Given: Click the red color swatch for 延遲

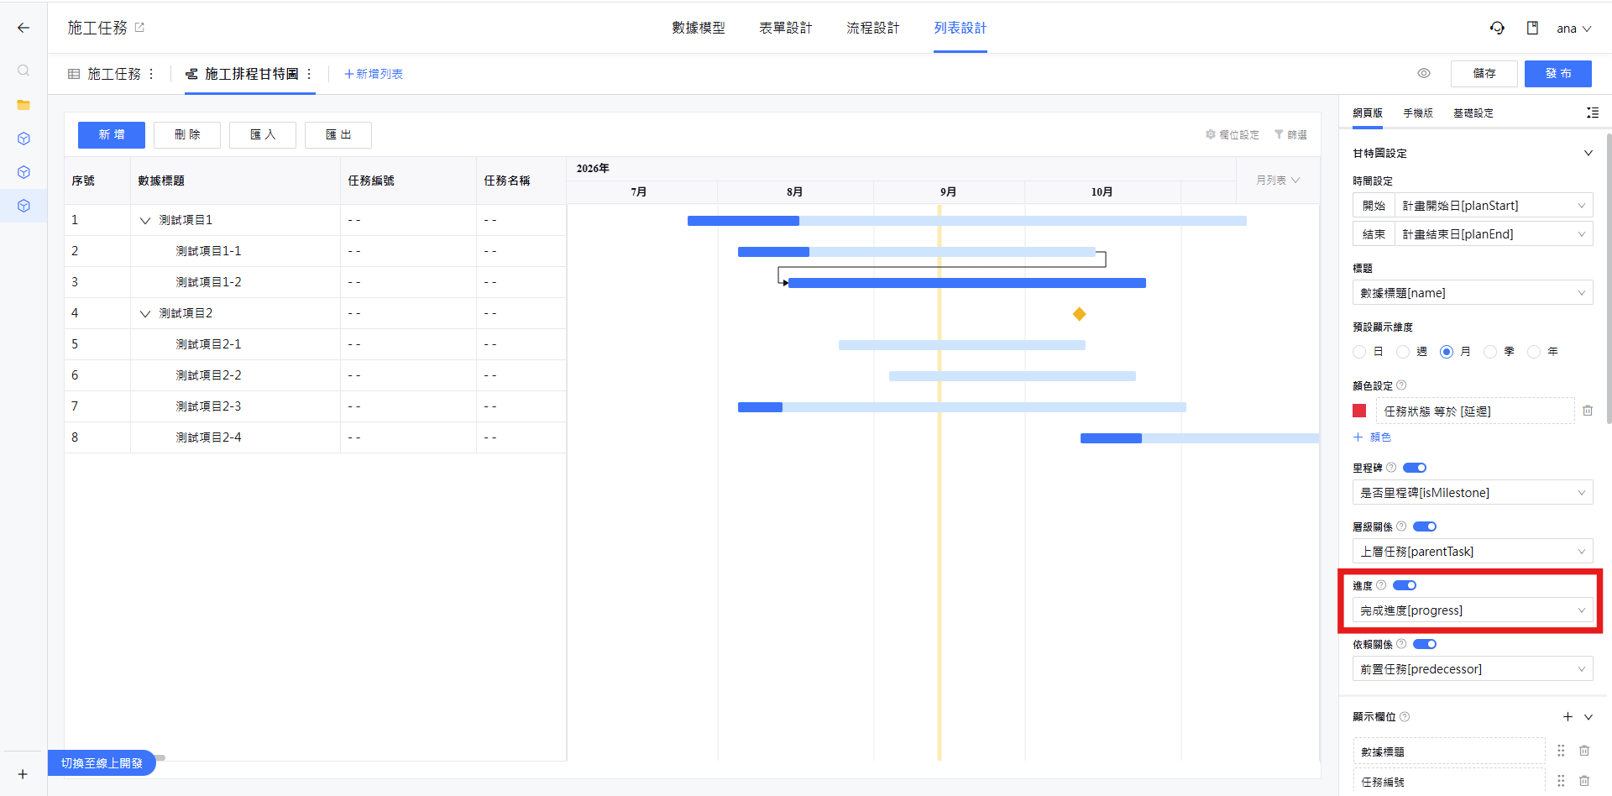Looking at the screenshot, I should pos(1359,411).
